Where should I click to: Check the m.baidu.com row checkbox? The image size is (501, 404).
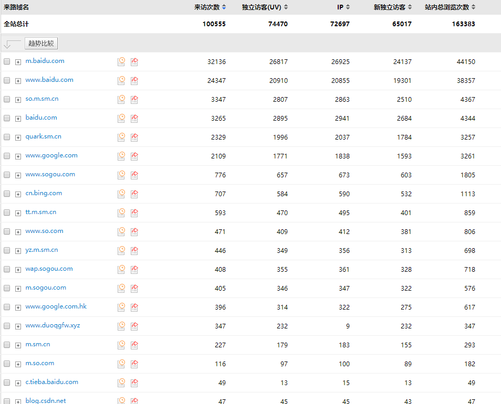click(x=7, y=61)
